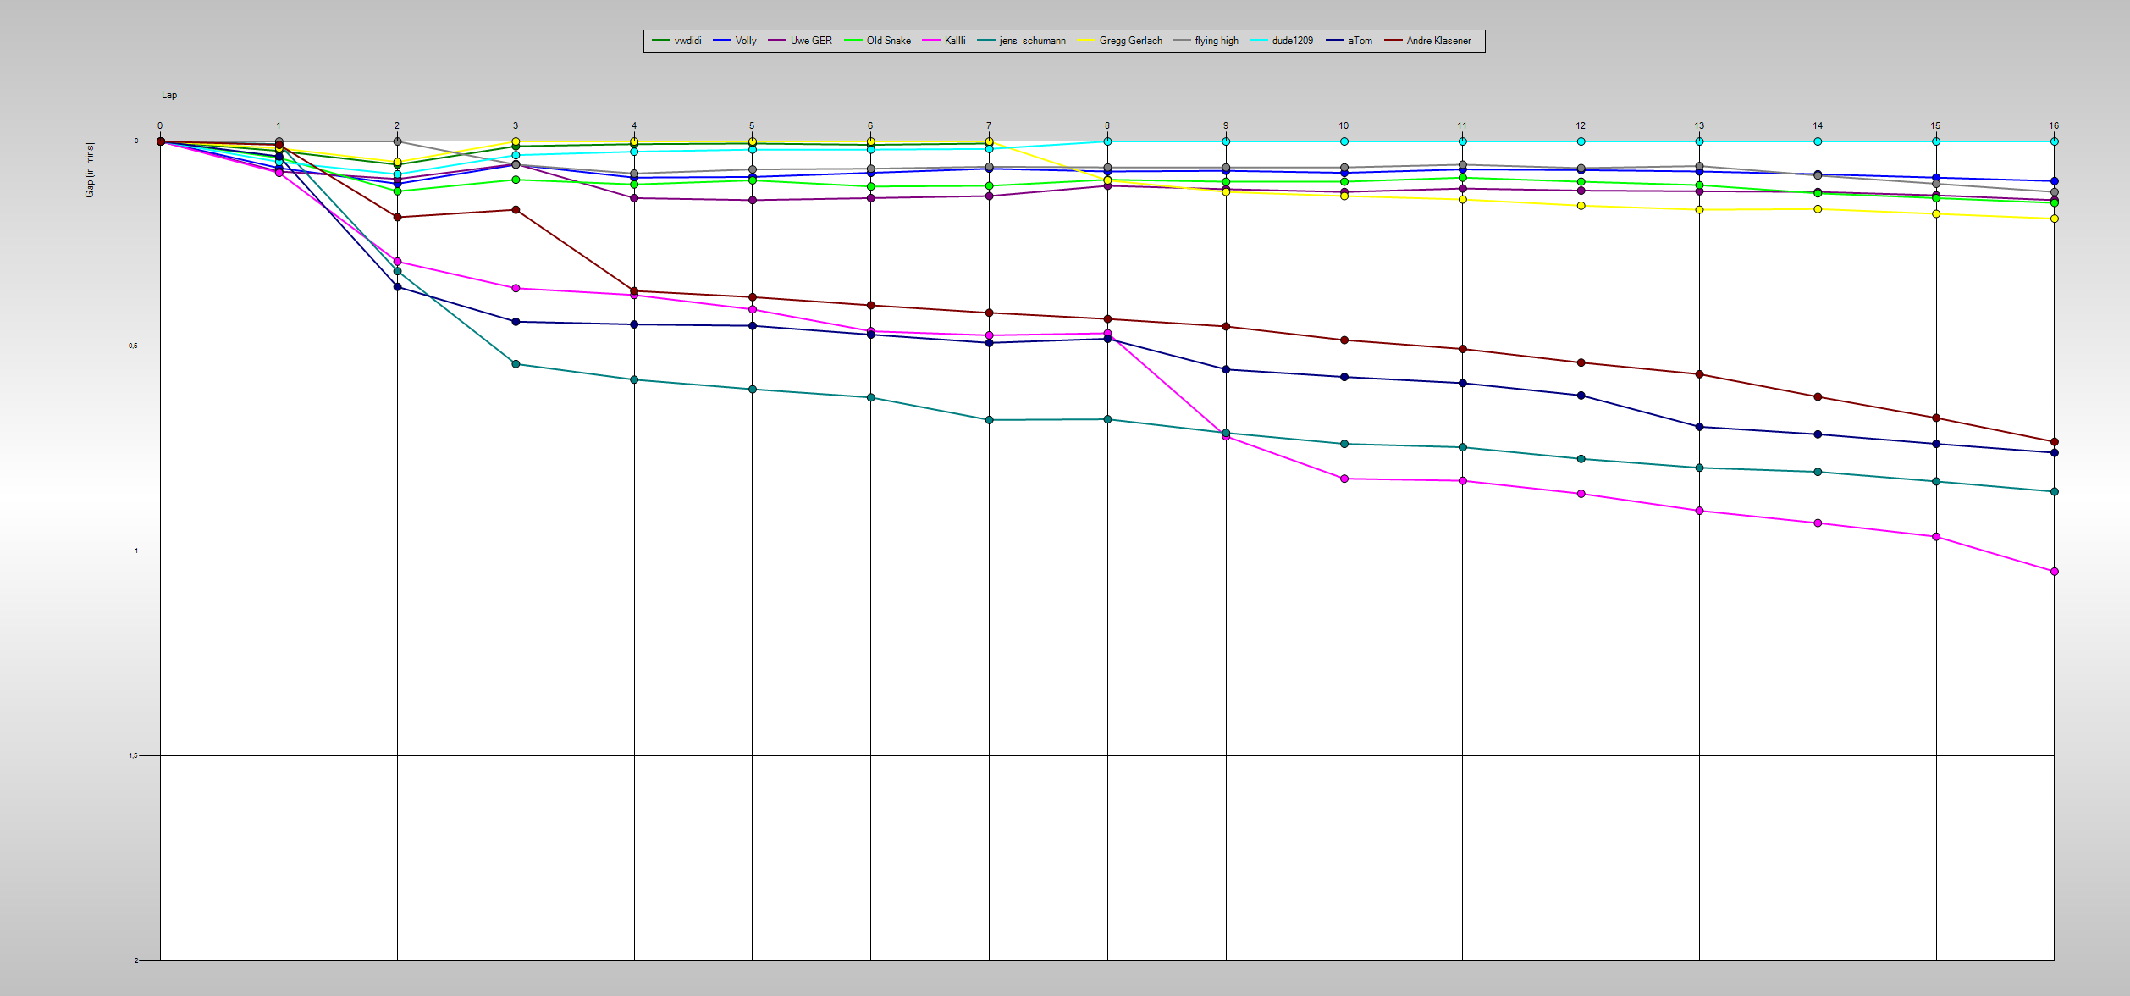Select the lap 11 axis label

click(x=1462, y=125)
